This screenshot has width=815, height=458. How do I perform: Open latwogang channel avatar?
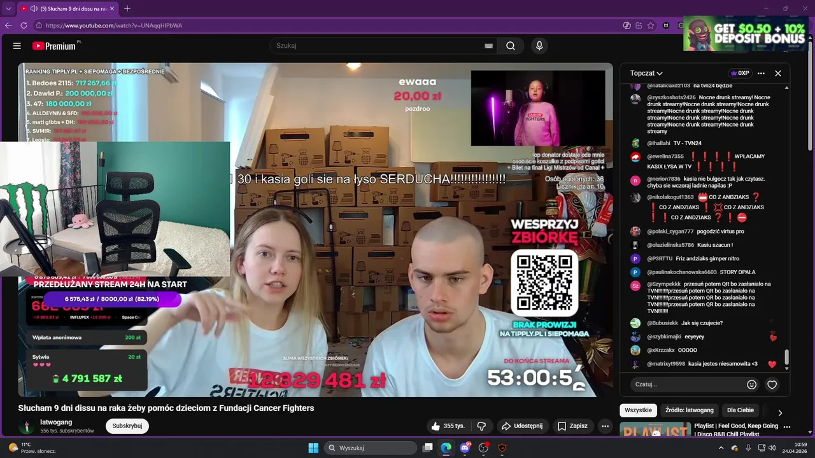(27, 426)
